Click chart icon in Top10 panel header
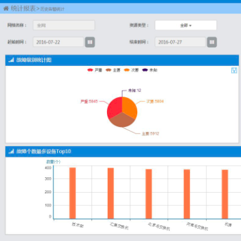Image resolution: width=241 pixels, height=241 pixels. [11, 151]
